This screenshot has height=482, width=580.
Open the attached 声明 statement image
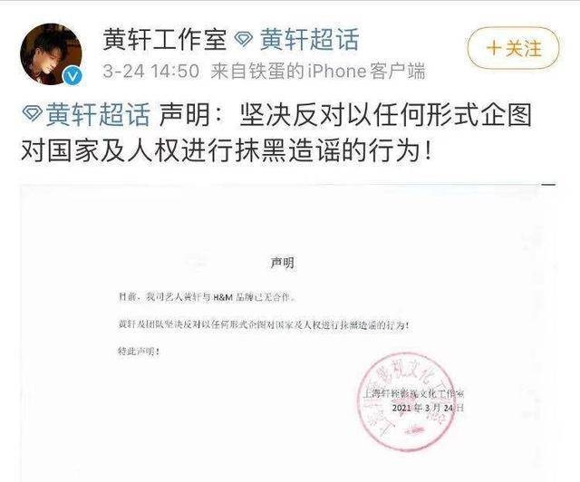pyautogui.click(x=288, y=333)
